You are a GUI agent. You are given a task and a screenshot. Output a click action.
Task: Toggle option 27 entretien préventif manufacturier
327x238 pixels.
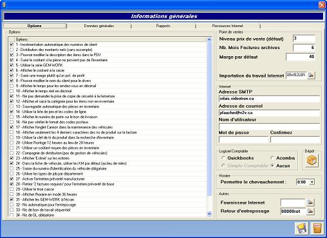coord(12,179)
